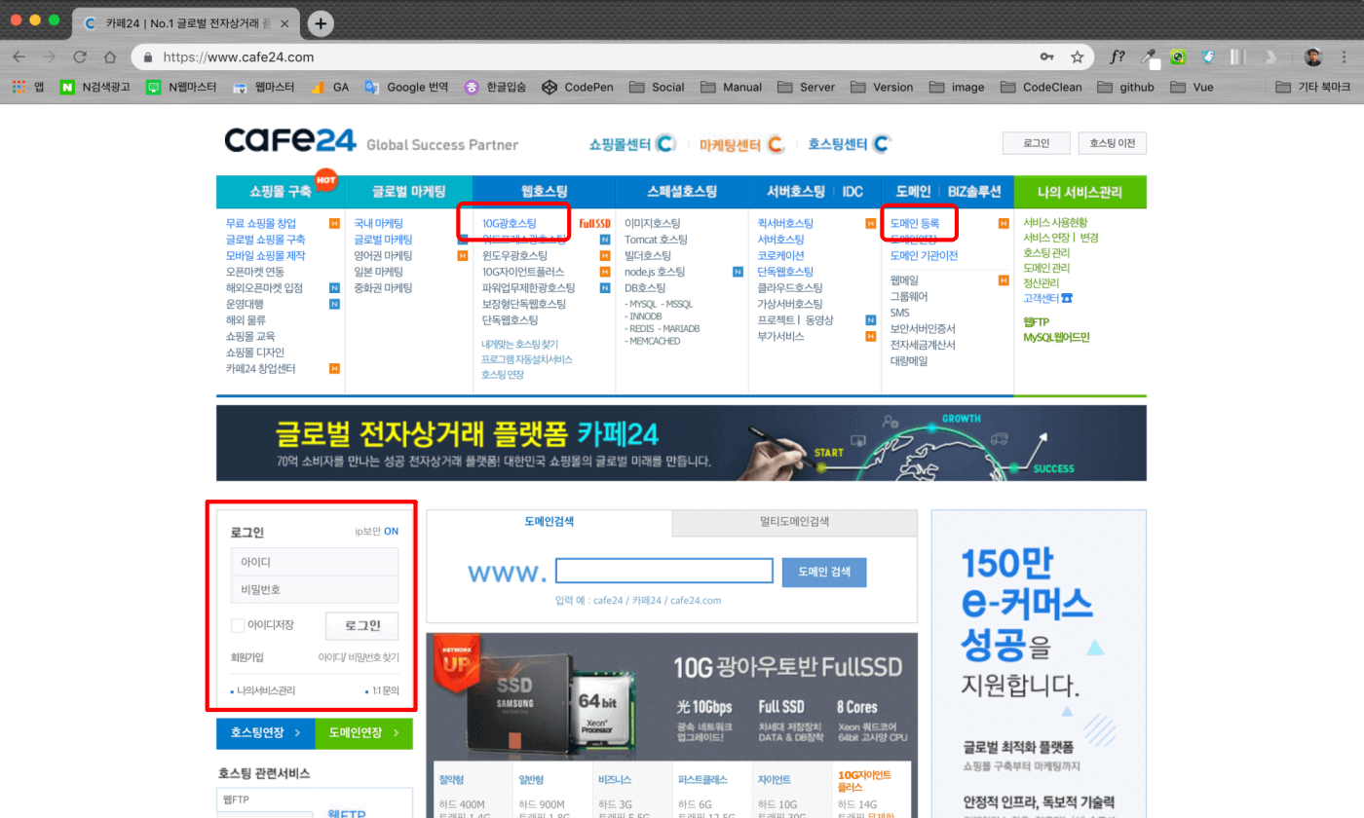Click the 무료 쇼핑몰 창업 link
This screenshot has height=818, width=1364.
260,223
